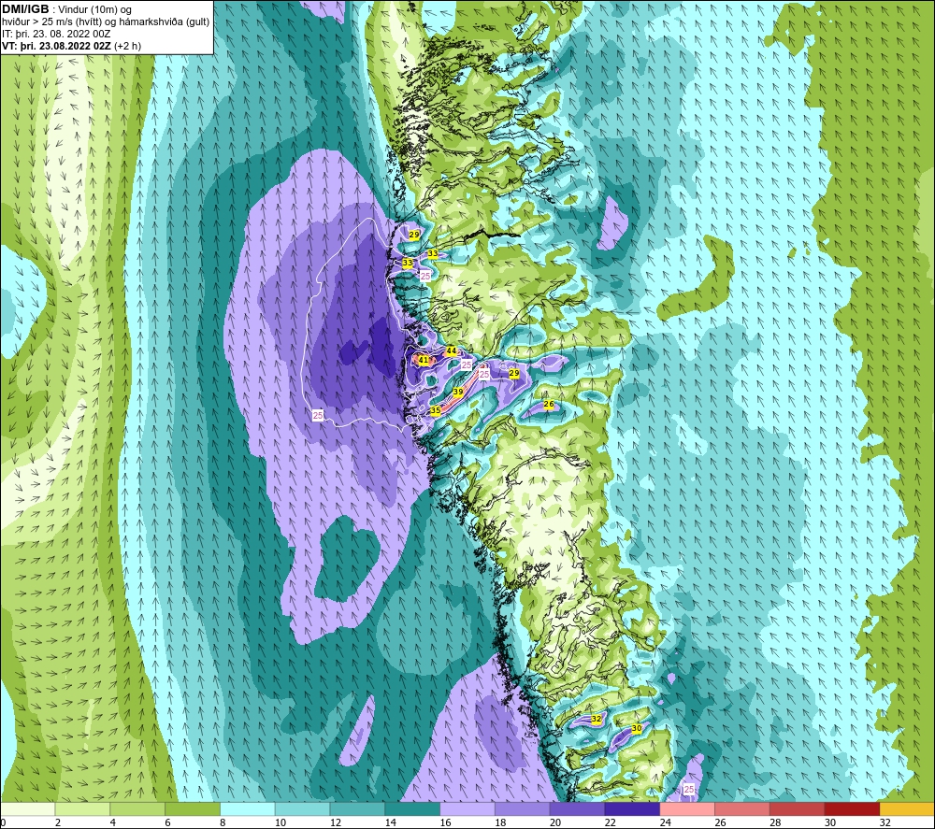Click the 'VT: þri. 23.08.2022 02Z (+2 h)' line
This screenshot has height=829, width=935.
(72, 45)
